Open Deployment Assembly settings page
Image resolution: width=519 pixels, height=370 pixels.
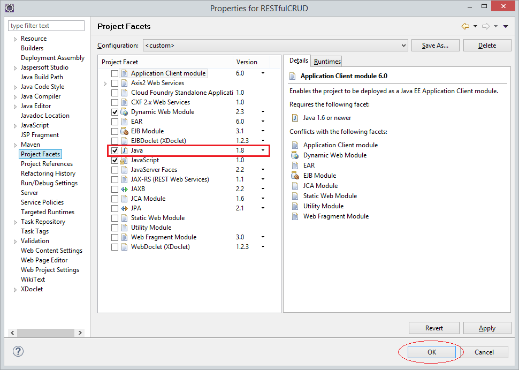(x=52, y=58)
